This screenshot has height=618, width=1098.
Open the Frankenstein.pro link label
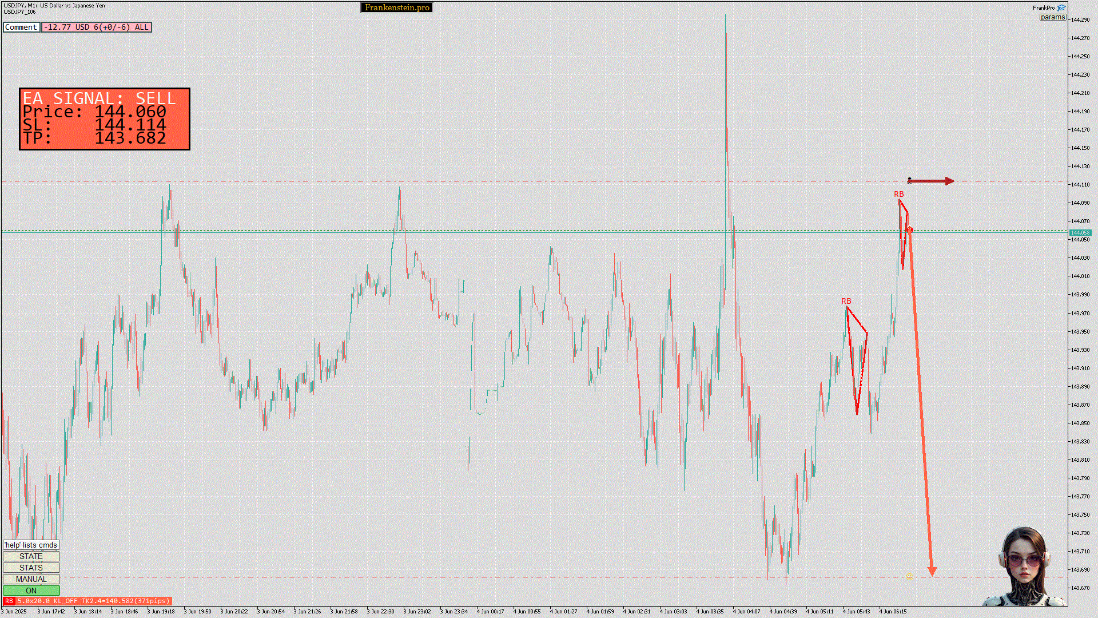tap(397, 7)
